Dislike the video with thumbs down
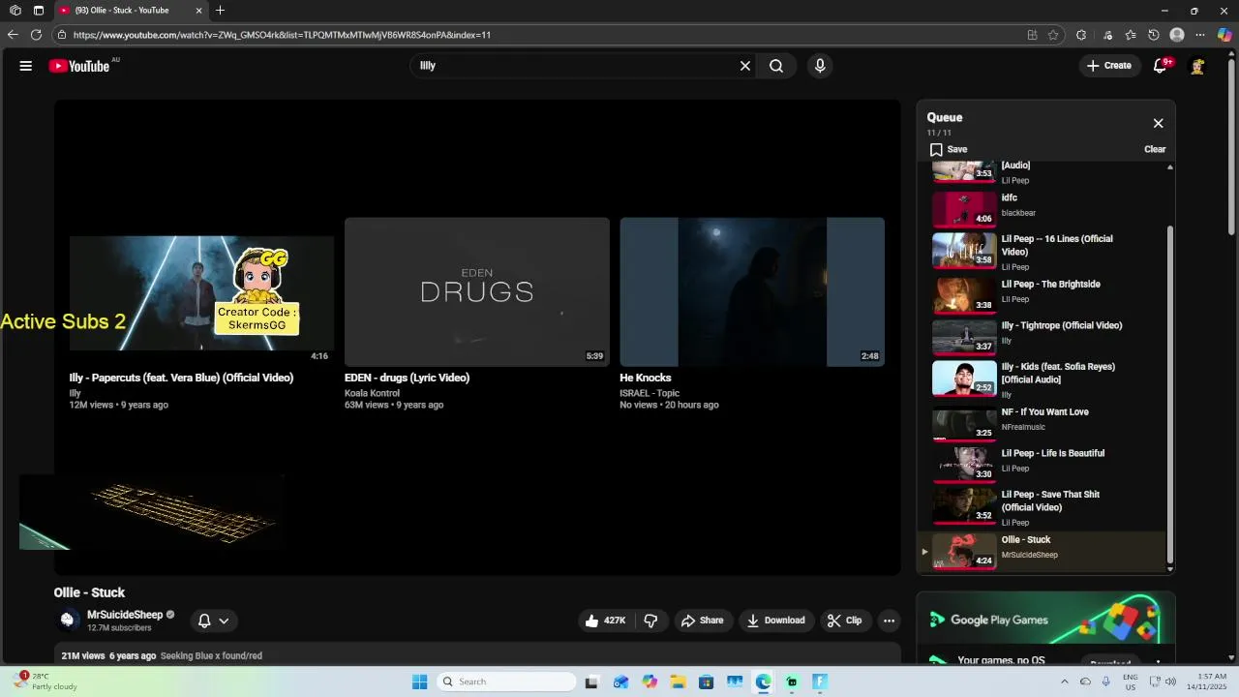The height and width of the screenshot is (697, 1239). click(650, 621)
